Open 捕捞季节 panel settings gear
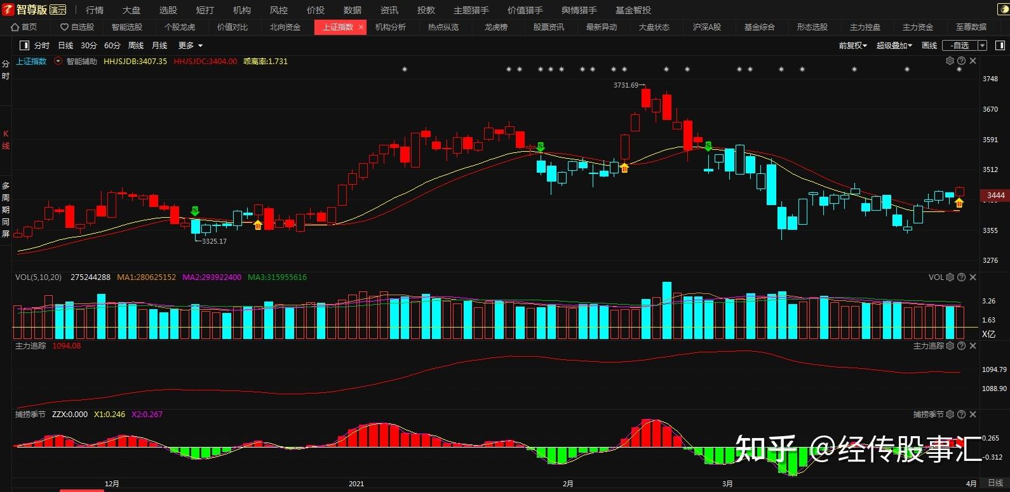The width and height of the screenshot is (1010, 492). 950,415
